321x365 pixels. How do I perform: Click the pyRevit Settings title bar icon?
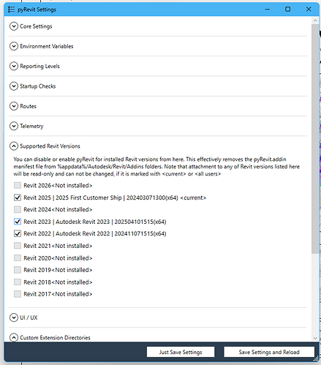tap(11, 10)
